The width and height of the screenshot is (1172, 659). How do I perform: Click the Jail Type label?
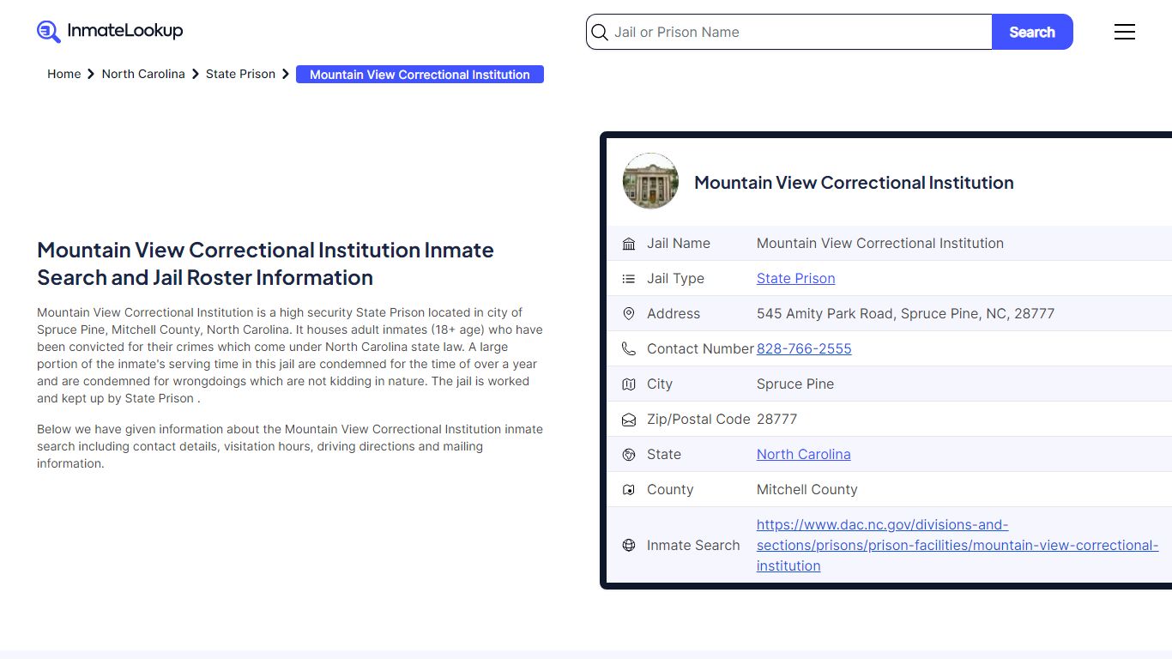675,279
